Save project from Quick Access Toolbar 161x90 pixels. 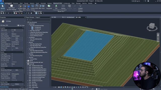pos(3,13)
